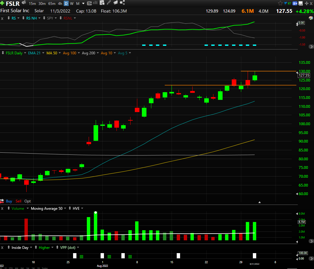The height and width of the screenshot is (269, 314).
Task: Click the blue flag icon
Action: tap(286, 3)
